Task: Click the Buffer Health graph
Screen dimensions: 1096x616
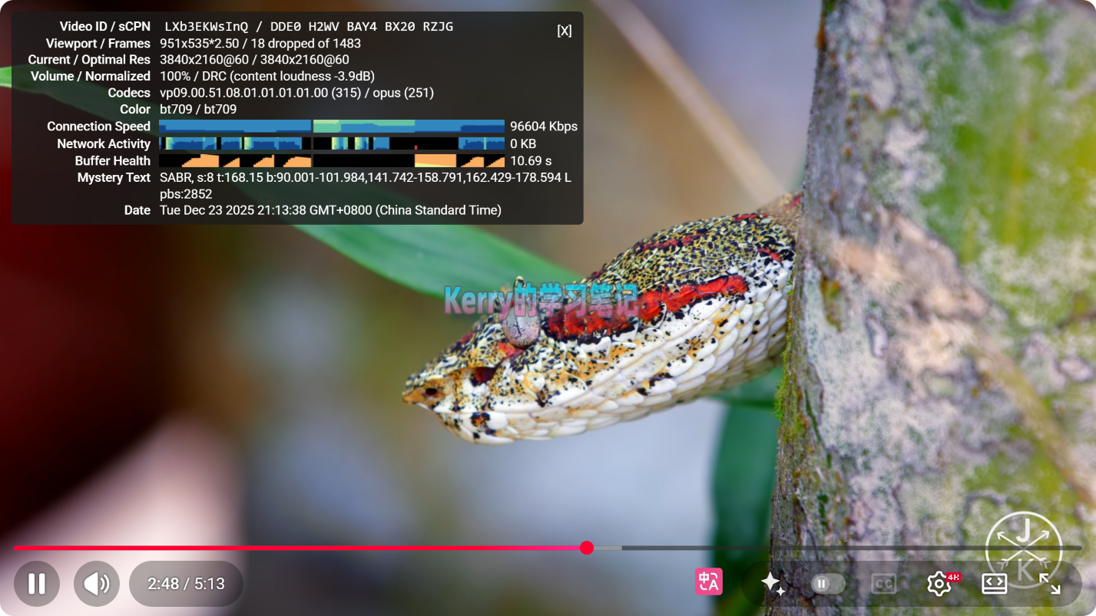Action: 331,160
